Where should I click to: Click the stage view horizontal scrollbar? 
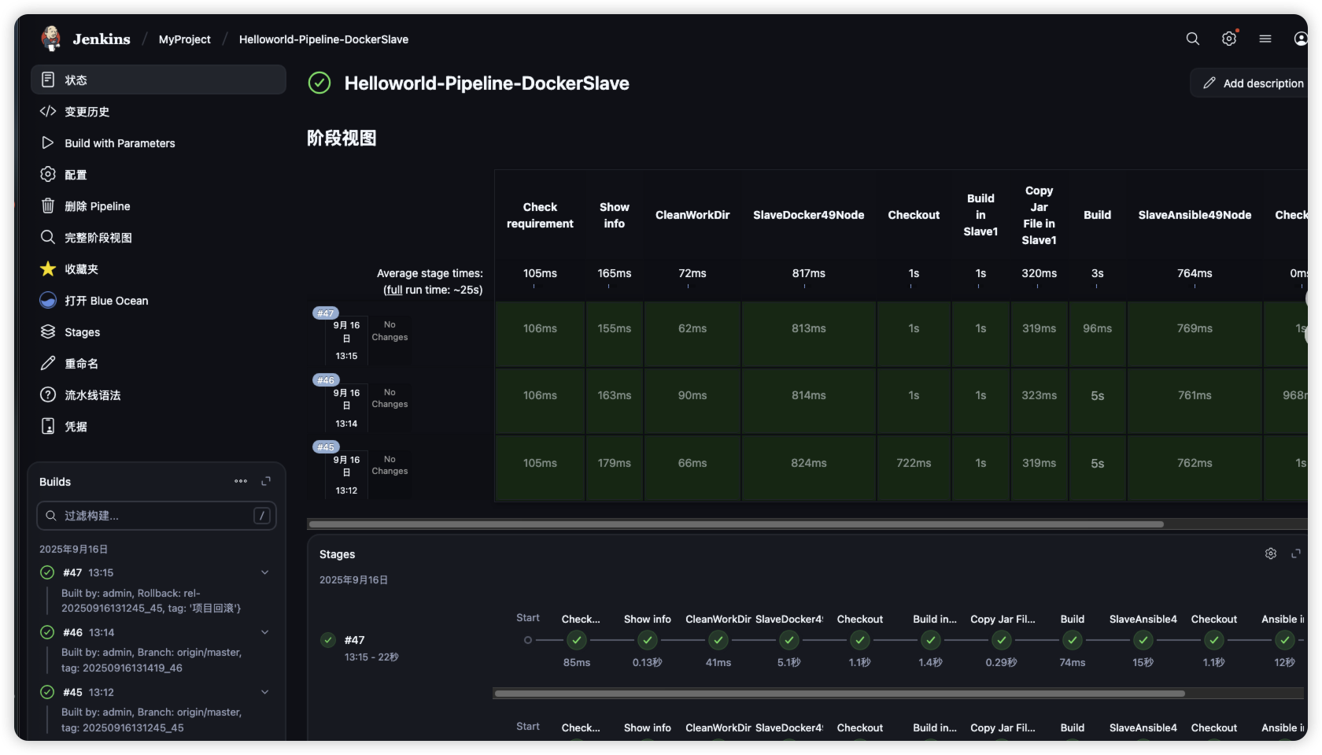[x=736, y=524]
